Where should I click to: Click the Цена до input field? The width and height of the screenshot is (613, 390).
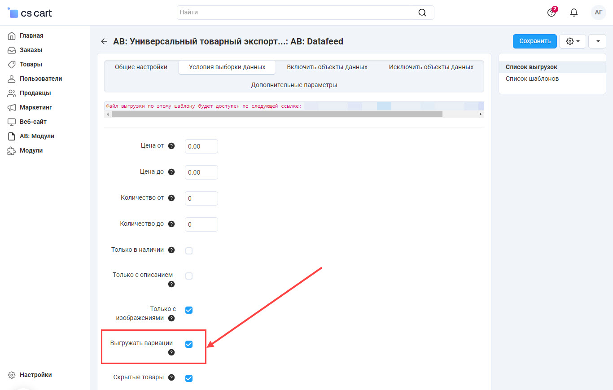(x=201, y=172)
